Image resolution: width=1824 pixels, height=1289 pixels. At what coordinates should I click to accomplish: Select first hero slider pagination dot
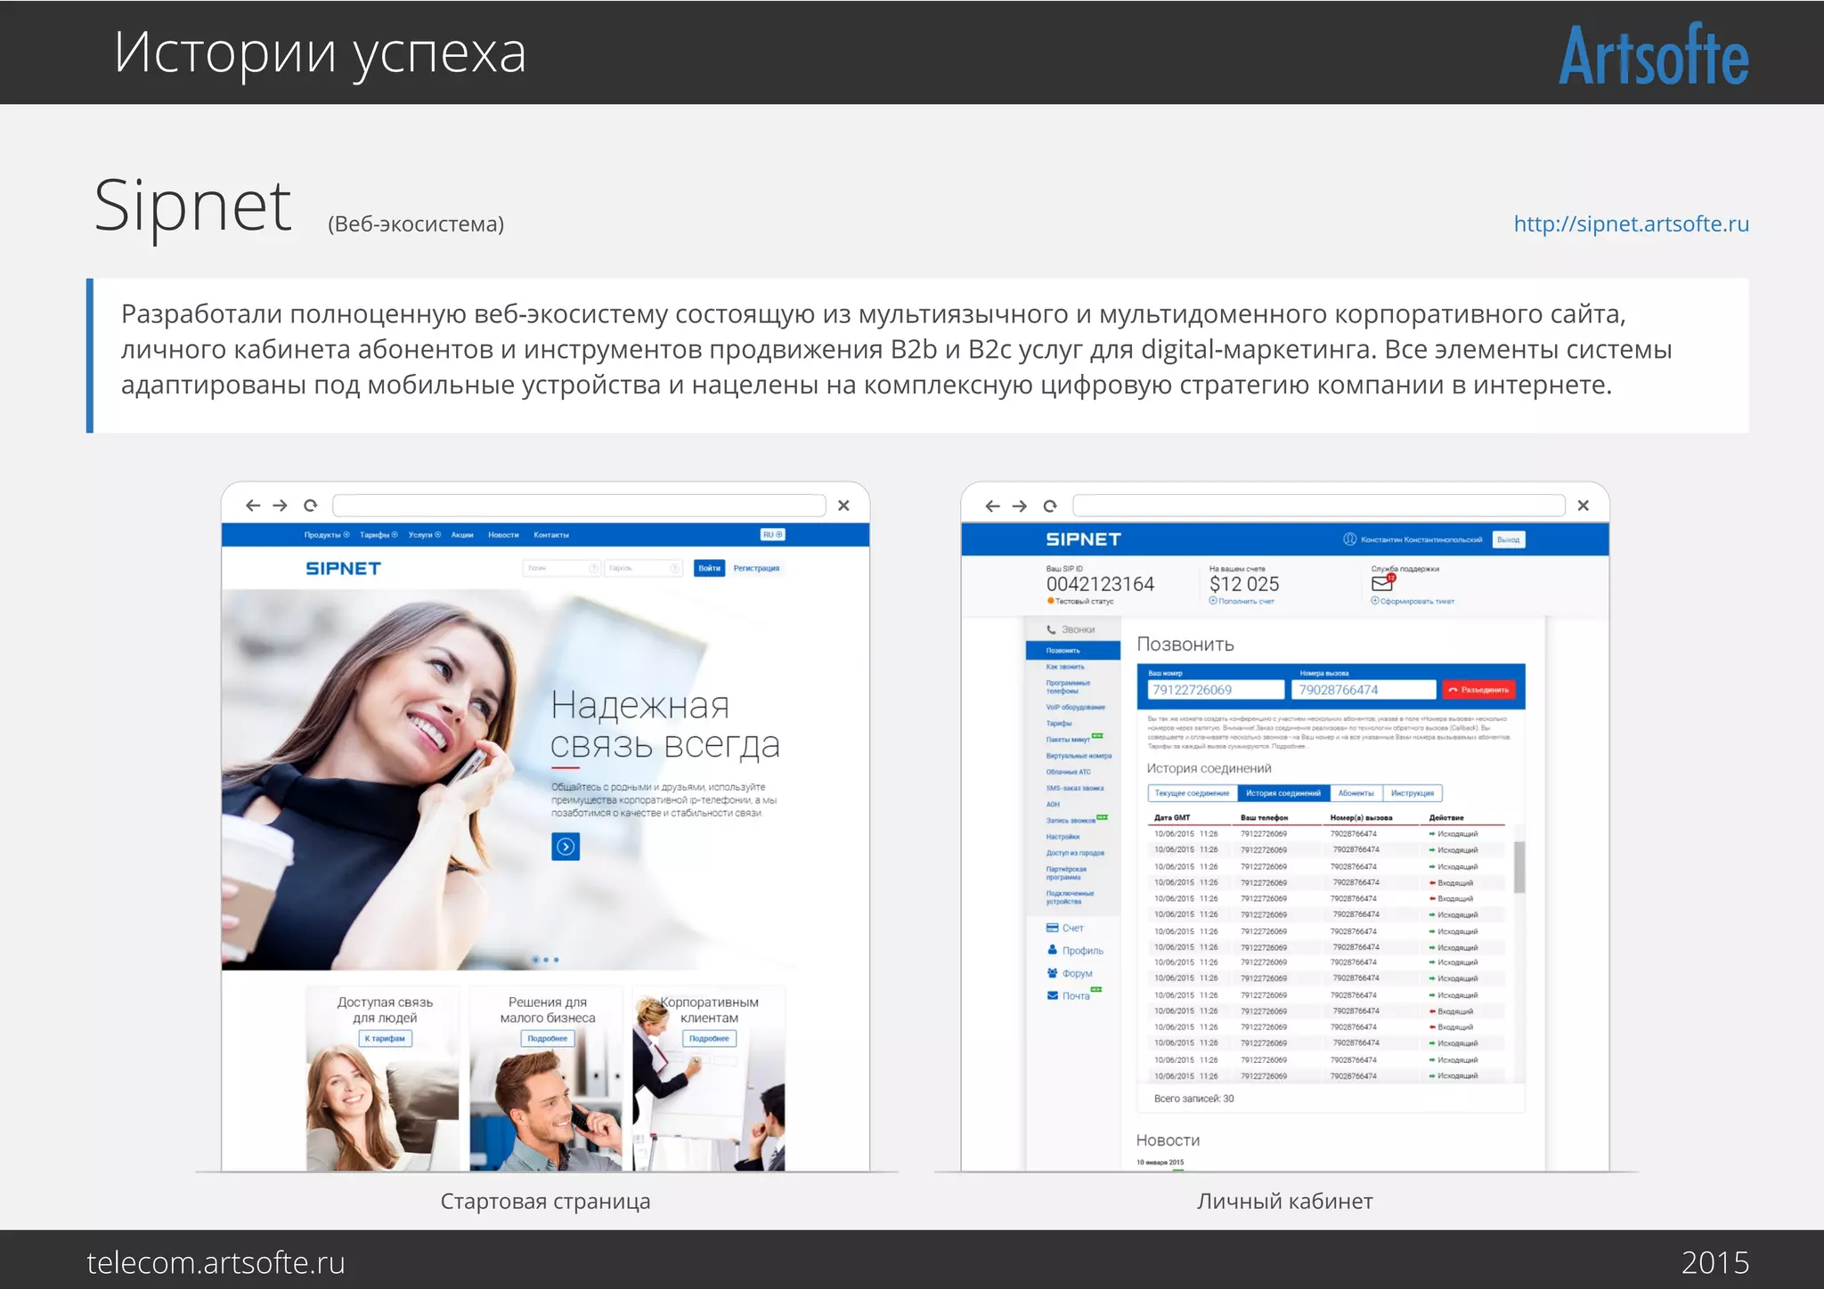535,960
